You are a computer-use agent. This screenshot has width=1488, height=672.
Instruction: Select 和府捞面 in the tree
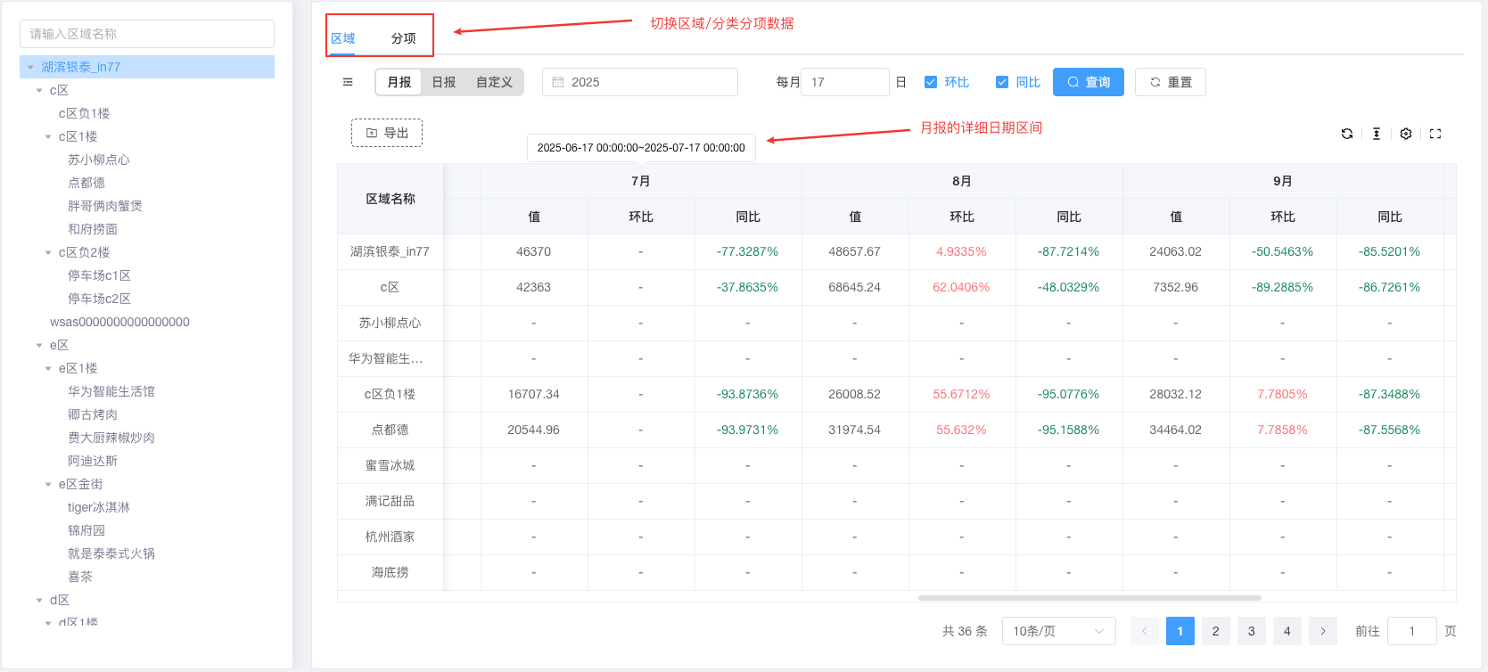(x=93, y=229)
